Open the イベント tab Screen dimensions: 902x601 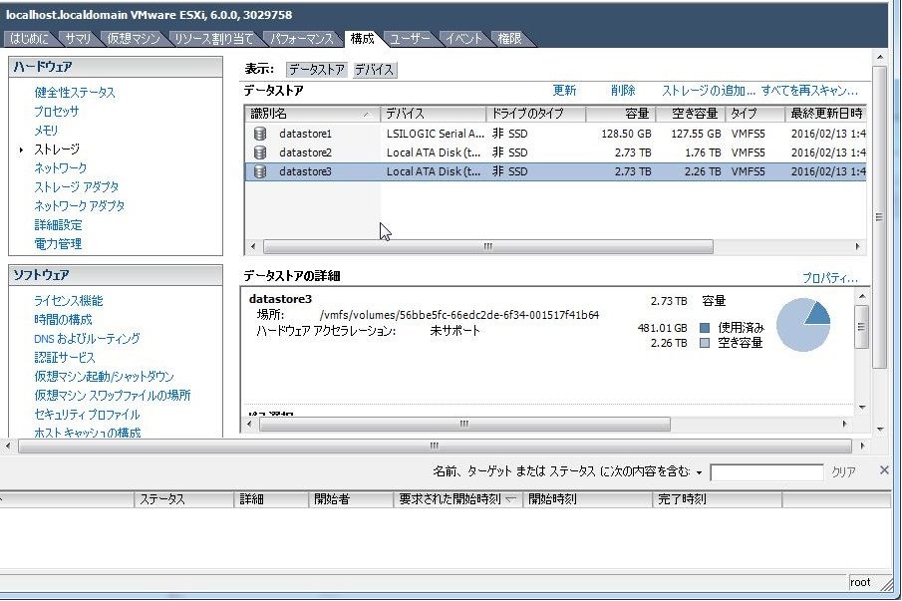(x=463, y=39)
